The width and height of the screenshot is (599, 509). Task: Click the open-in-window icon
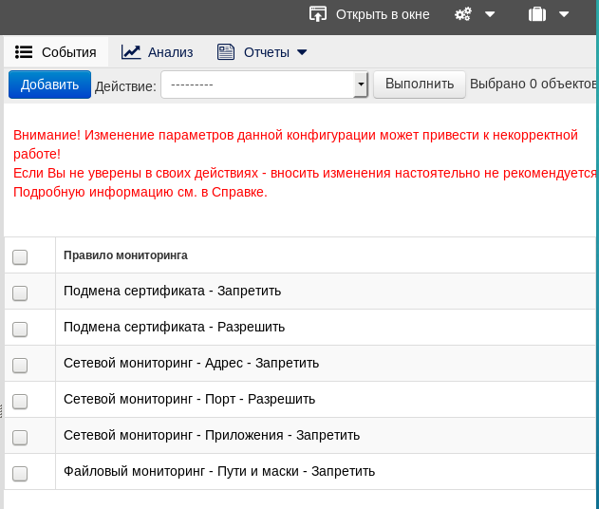tap(318, 14)
